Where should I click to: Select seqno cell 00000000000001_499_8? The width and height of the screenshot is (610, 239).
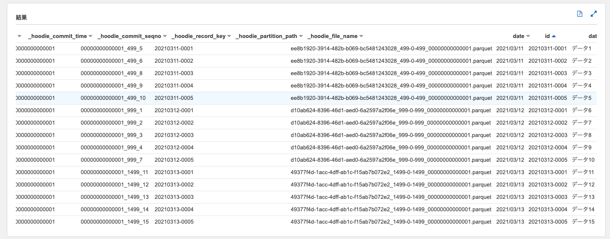(x=111, y=73)
